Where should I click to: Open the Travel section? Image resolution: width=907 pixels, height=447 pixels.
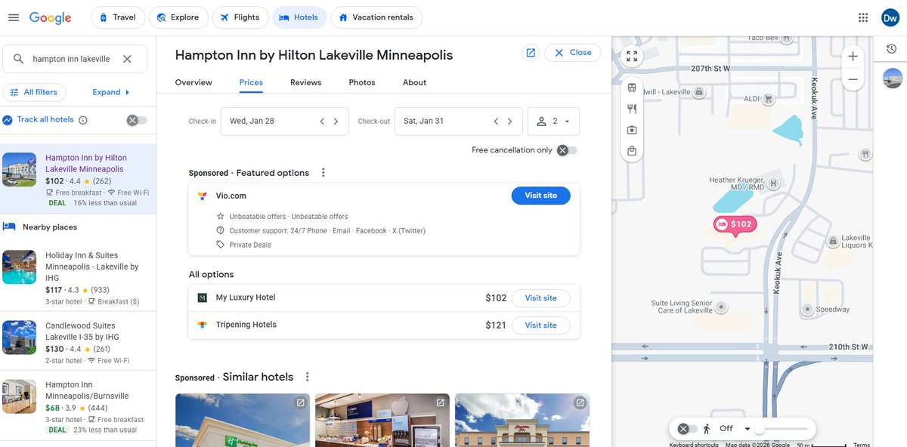(117, 17)
